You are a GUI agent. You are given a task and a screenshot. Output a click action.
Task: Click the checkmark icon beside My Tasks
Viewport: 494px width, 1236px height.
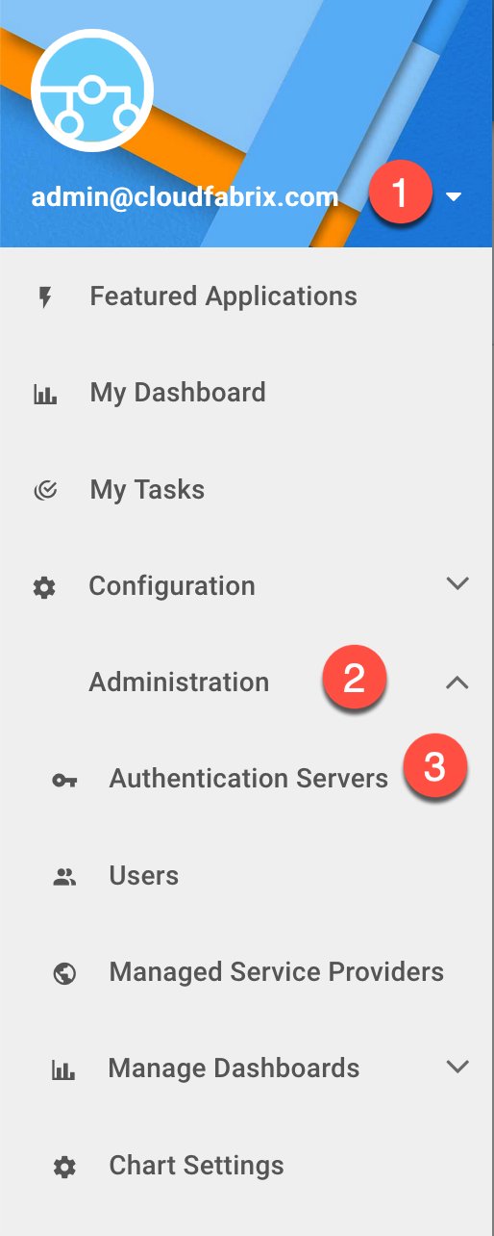(45, 490)
